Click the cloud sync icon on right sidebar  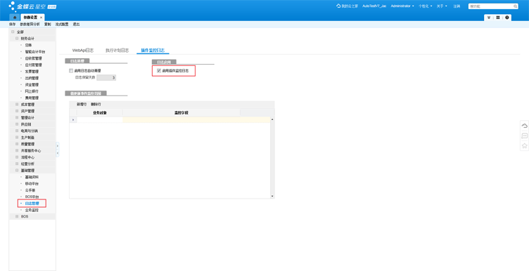coord(524,126)
